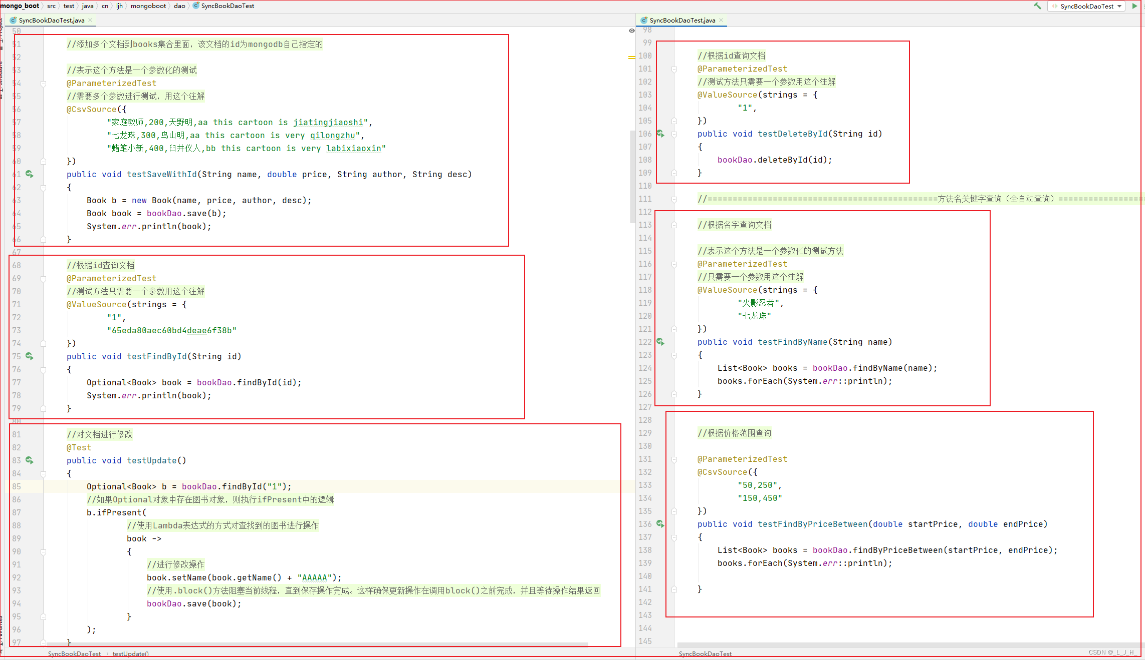Click the java breadcrumb in the navigation bar
1145x660 pixels.
[x=88, y=6]
